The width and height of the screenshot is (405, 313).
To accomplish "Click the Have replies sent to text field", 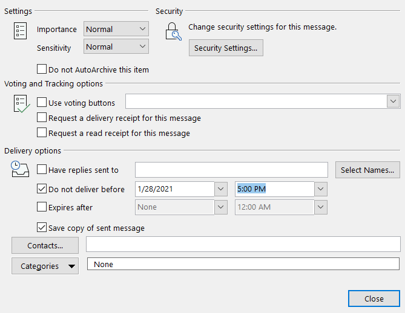I will (x=231, y=170).
